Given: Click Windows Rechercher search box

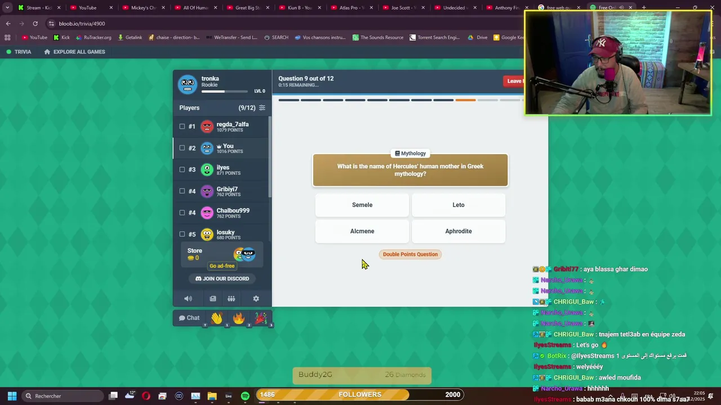Looking at the screenshot, I should tap(62, 396).
